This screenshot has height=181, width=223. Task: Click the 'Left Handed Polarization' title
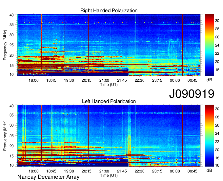[x=109, y=101]
